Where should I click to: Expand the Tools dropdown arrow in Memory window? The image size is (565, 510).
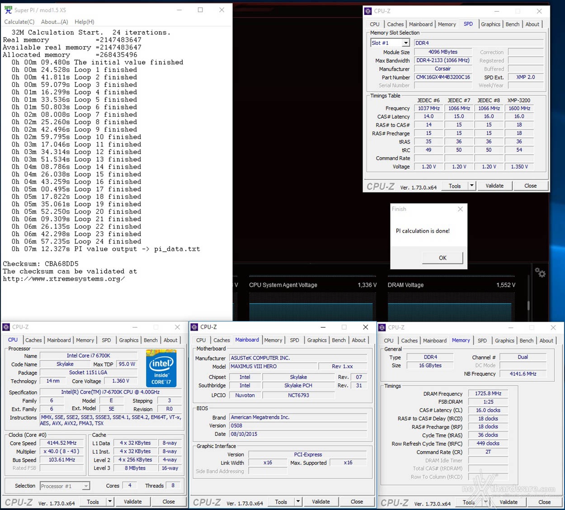(486, 502)
